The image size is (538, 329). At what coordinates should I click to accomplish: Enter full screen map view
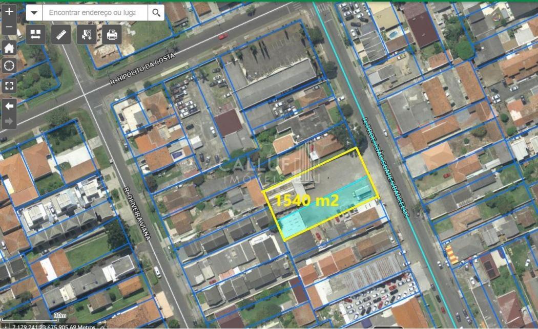tap(9, 85)
